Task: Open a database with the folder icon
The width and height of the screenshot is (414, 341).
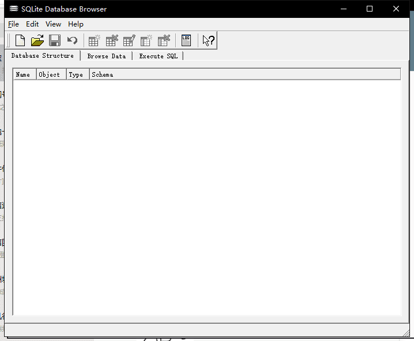Action: pyautogui.click(x=37, y=40)
